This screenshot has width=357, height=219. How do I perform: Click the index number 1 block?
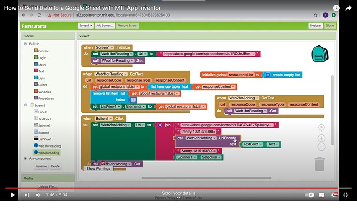(x=133, y=100)
